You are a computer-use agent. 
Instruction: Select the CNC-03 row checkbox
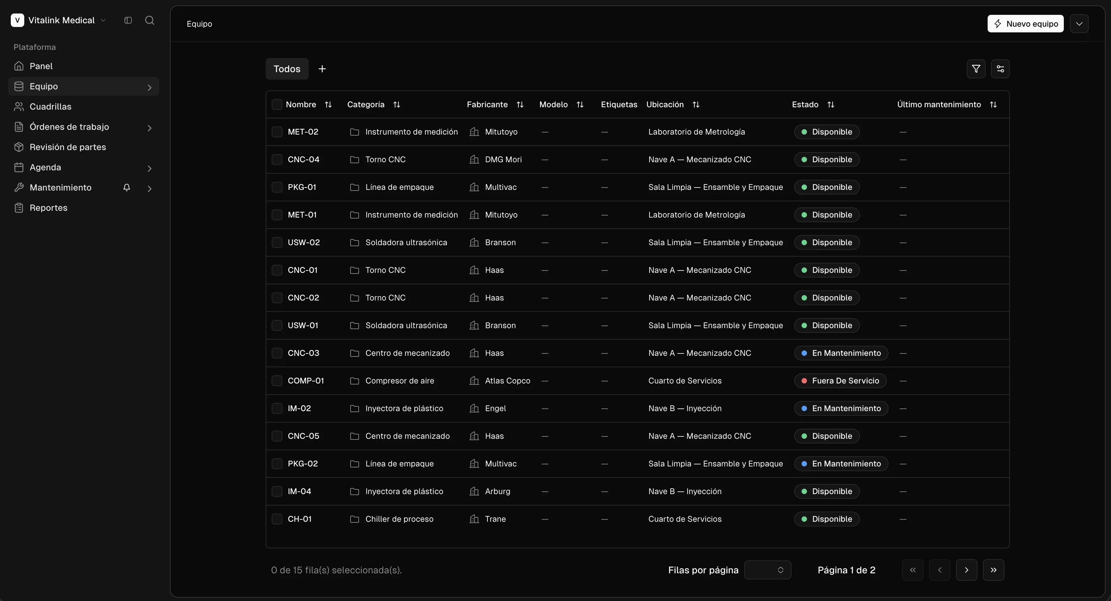tap(277, 353)
